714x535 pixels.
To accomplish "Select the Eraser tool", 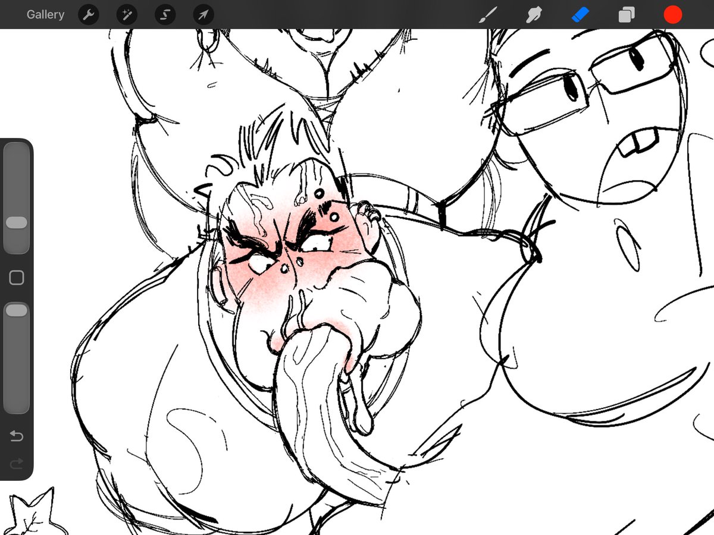I will pos(580,15).
